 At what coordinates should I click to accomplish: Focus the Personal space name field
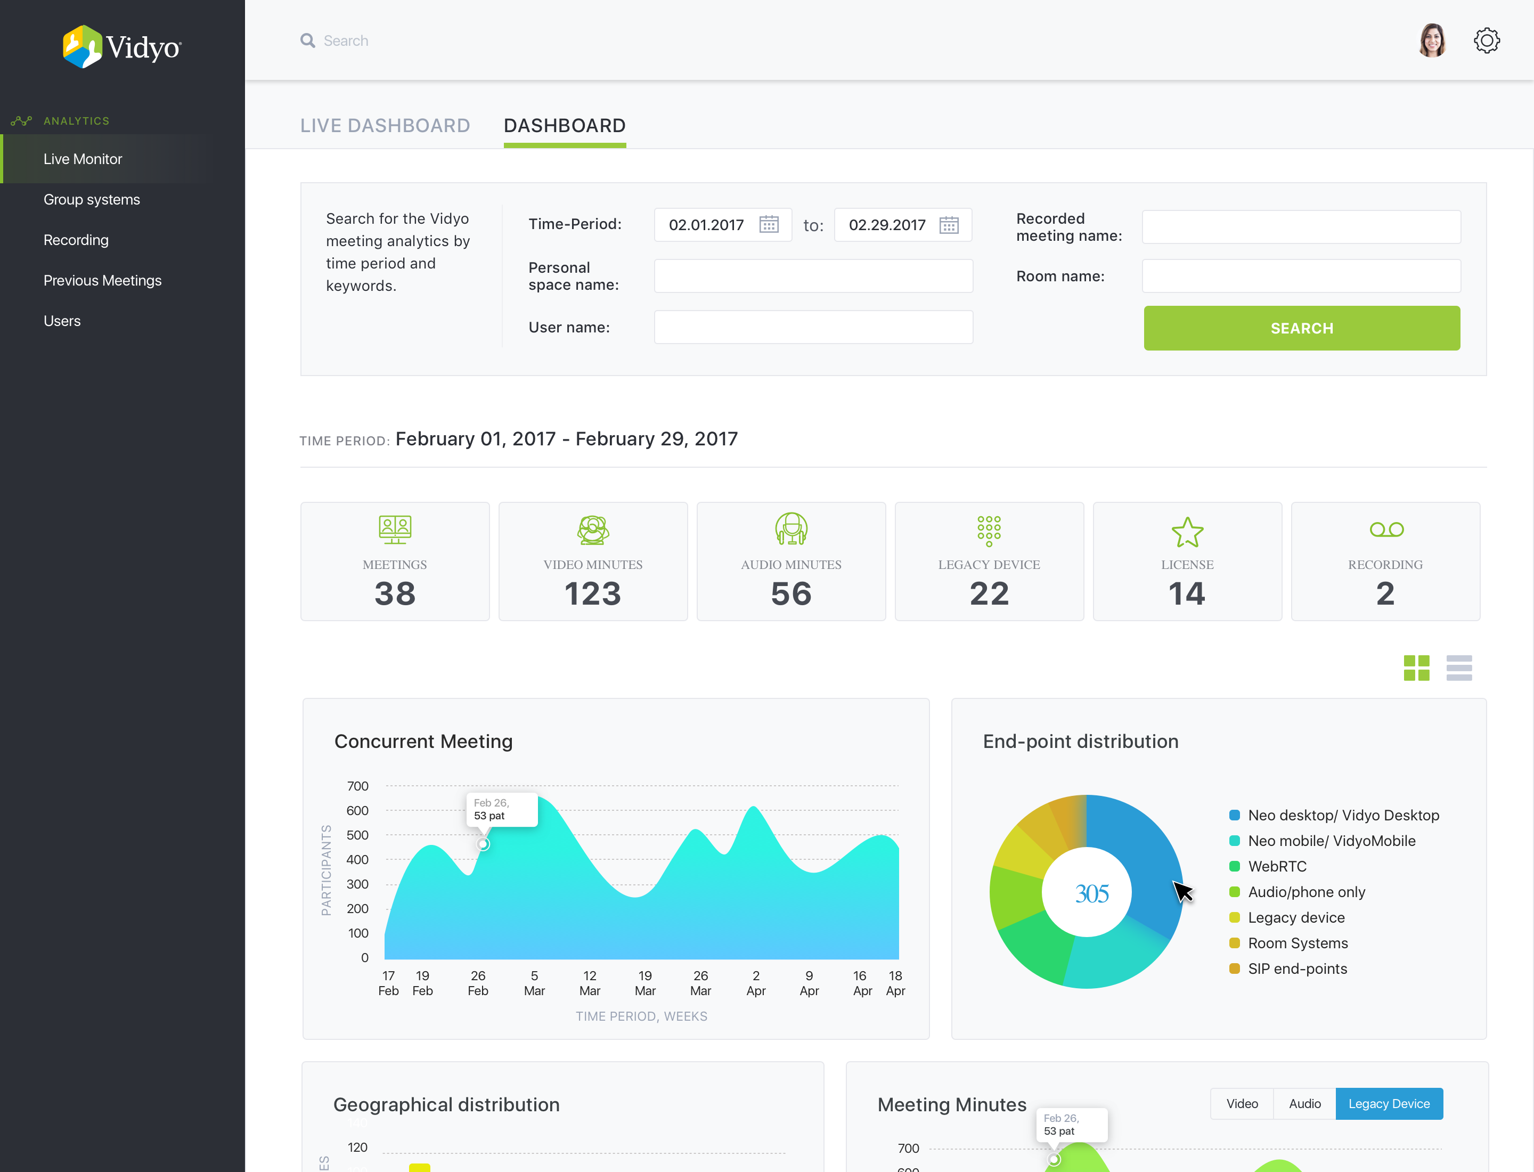tap(813, 276)
